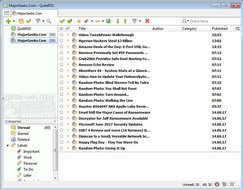The height and width of the screenshot is (190, 243).
Task: Select the Starred category
Action: (x=23, y=133)
